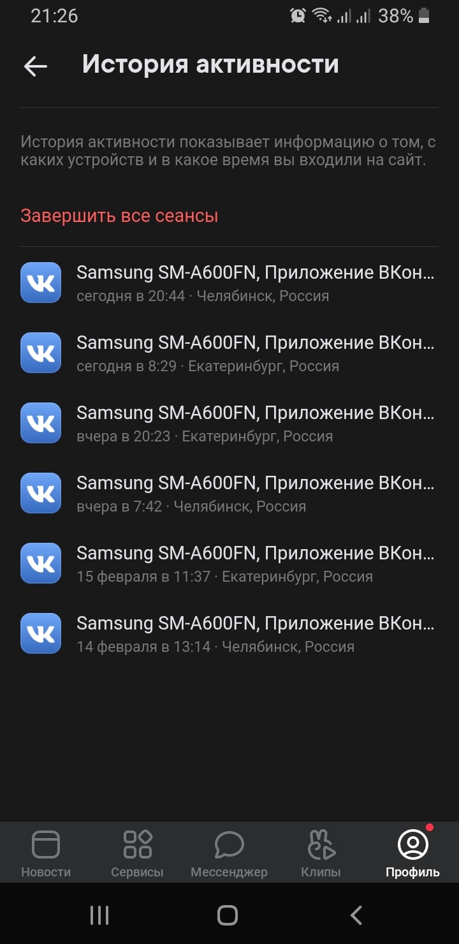
Task: Open the Мессенджер tab
Action: tap(229, 853)
